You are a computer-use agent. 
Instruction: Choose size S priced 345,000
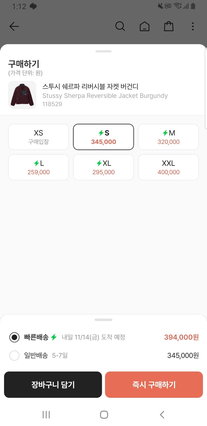[x=103, y=137]
